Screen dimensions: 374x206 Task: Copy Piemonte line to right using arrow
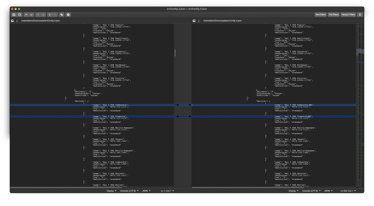(x=177, y=116)
